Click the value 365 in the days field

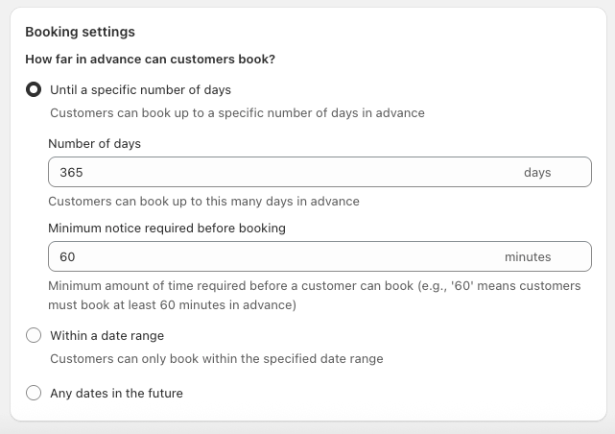coord(71,173)
